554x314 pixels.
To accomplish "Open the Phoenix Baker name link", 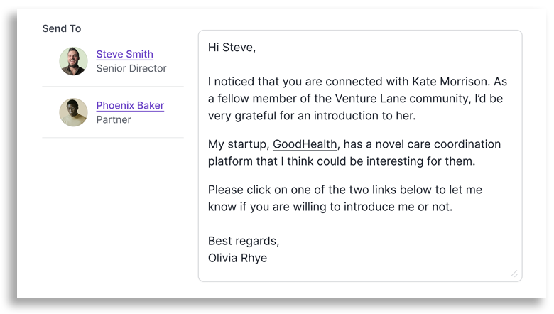I will (130, 105).
